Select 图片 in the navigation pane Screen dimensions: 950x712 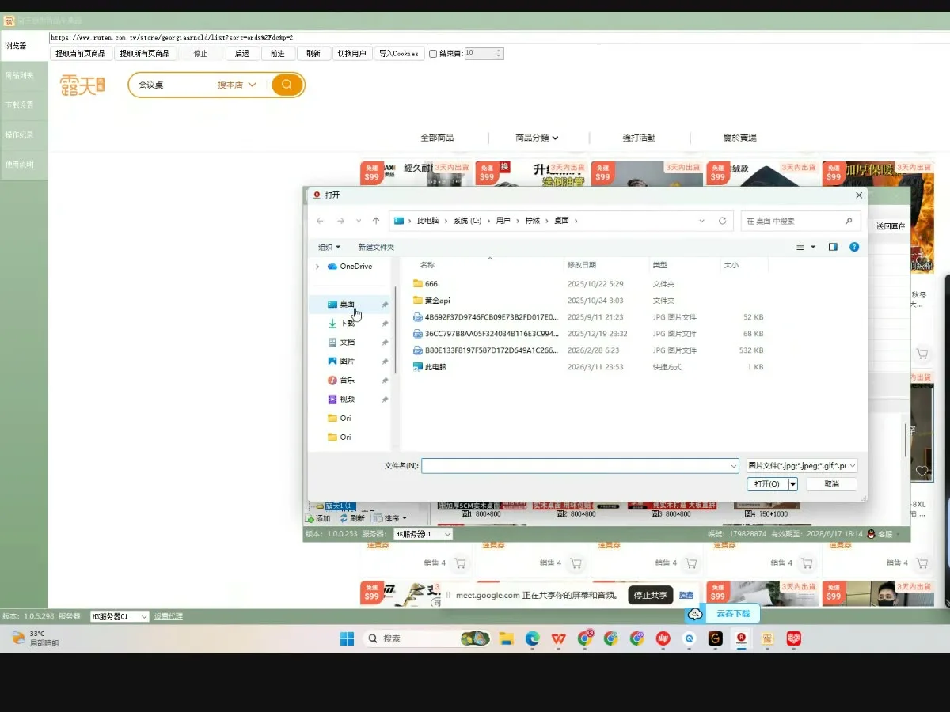coord(341,362)
